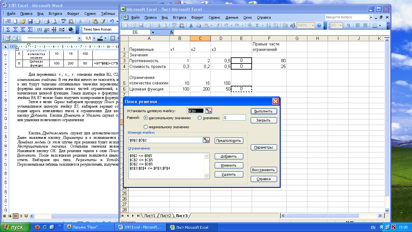Toggle Align Left in Excel toolbar

[x=358, y=25]
